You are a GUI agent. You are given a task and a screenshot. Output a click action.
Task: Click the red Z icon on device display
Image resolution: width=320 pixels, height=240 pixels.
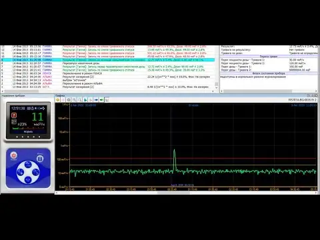point(14,115)
